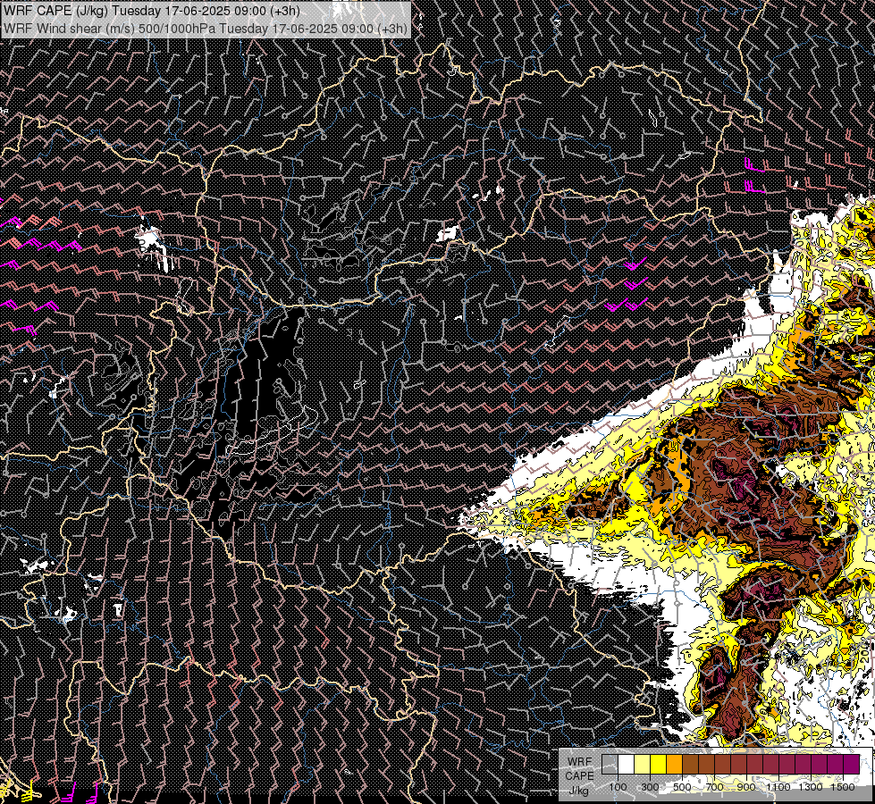Click the legend value 100

point(618,787)
